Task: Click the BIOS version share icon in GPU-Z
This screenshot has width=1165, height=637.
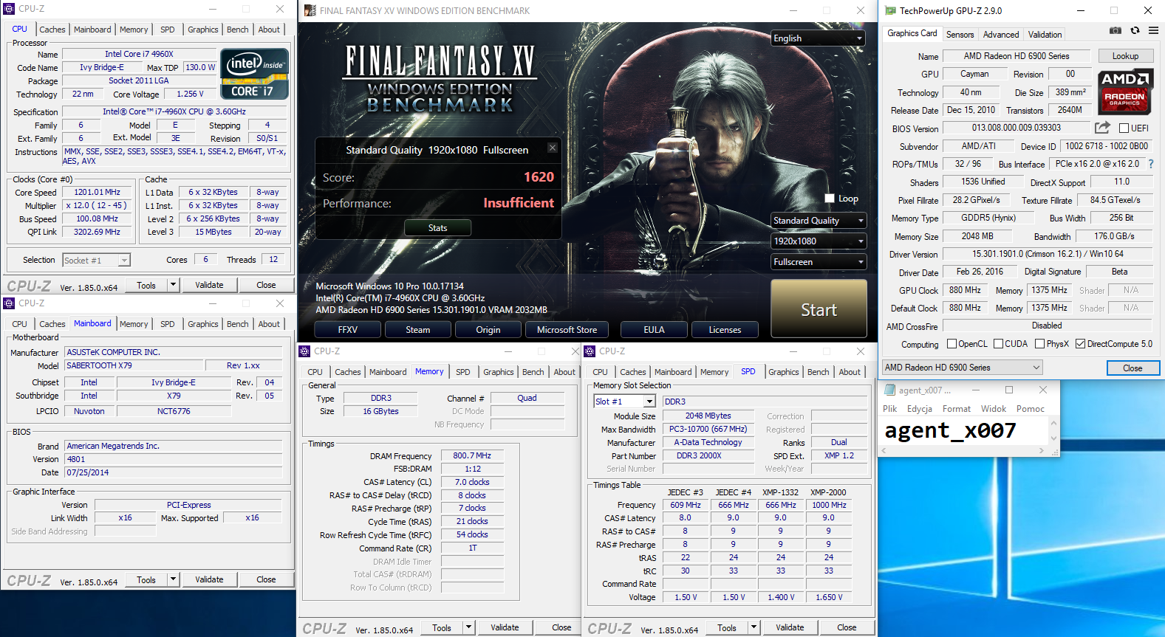Action: [x=1102, y=128]
